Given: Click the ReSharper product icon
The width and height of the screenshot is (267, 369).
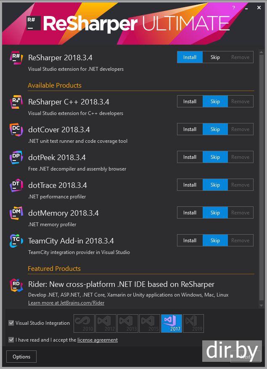Looking at the screenshot, I should click(x=16, y=58).
